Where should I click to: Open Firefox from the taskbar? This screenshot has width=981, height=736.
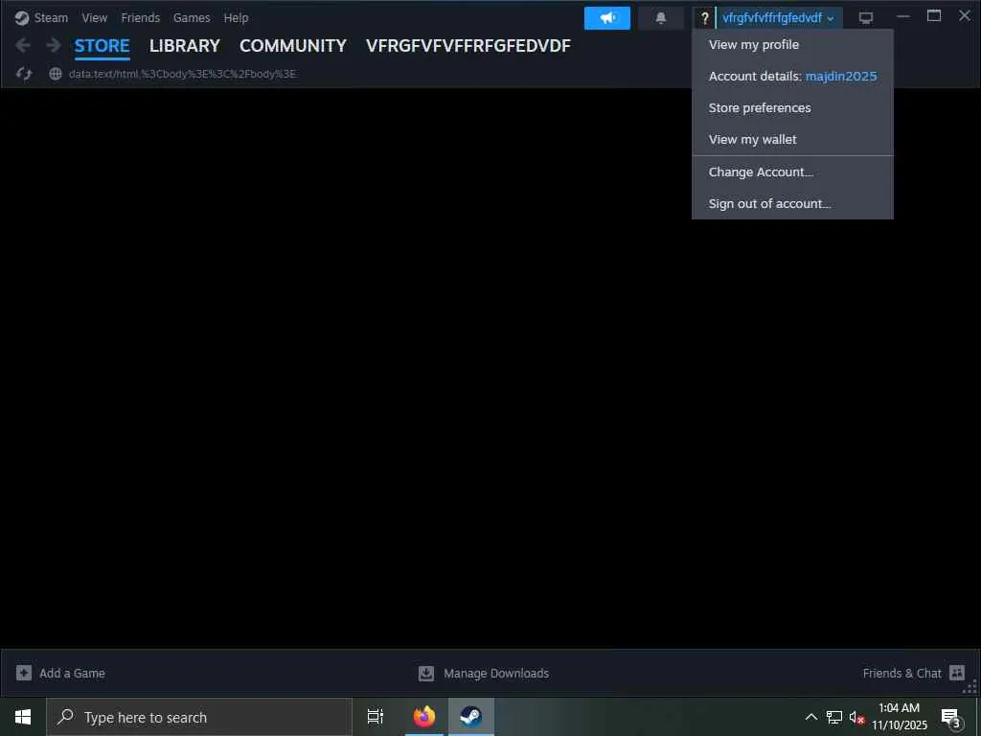[x=424, y=717]
